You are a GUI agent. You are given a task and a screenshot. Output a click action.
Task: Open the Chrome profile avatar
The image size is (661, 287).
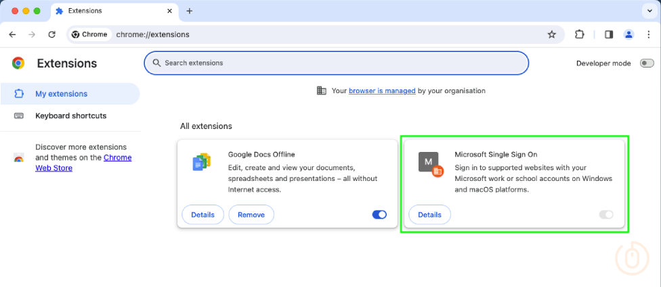pyautogui.click(x=628, y=34)
